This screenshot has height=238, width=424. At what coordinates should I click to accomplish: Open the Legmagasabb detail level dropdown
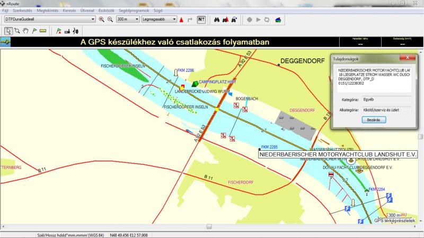point(160,19)
